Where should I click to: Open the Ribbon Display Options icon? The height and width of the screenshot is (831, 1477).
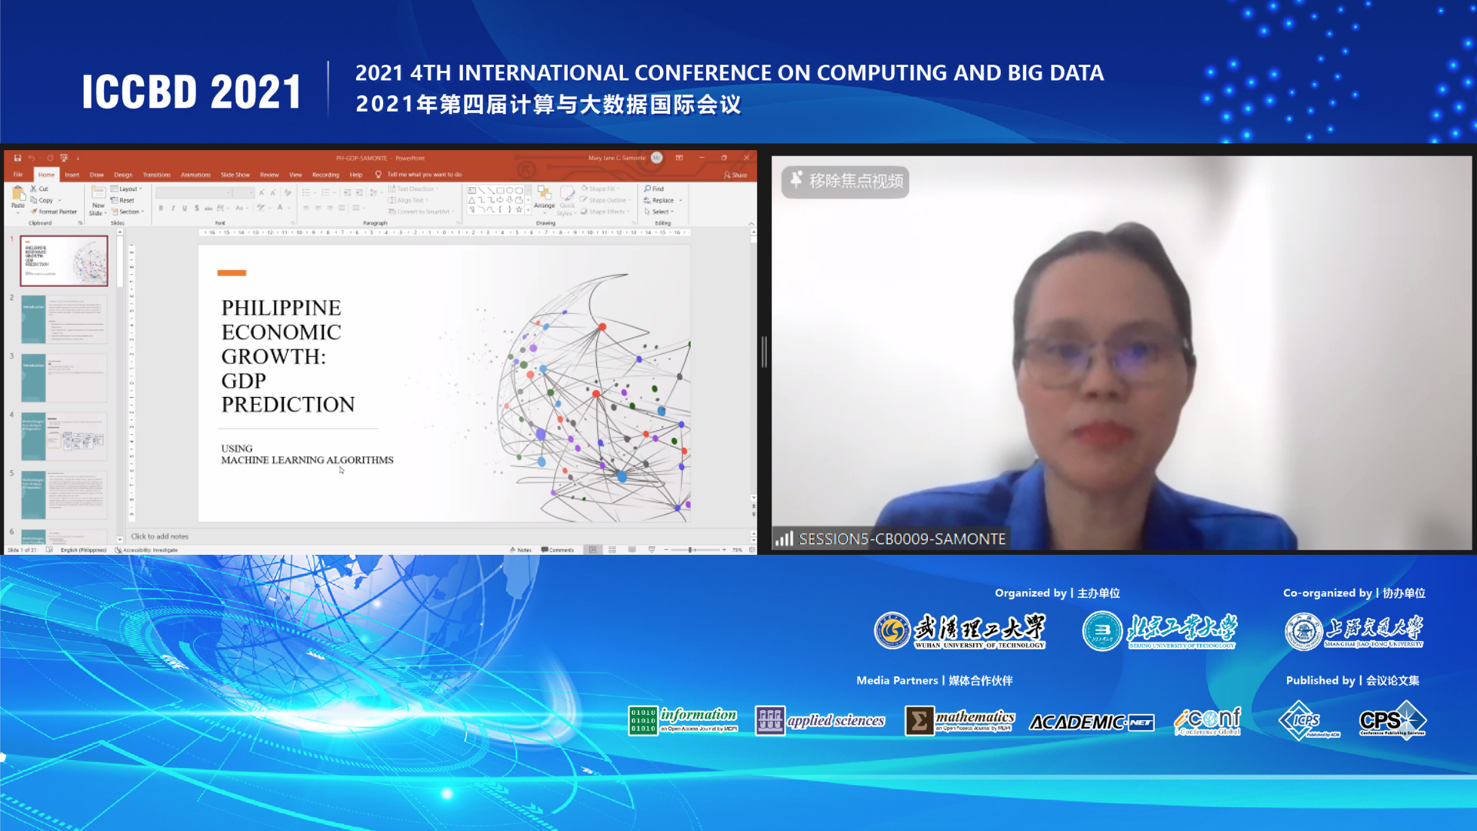(679, 158)
